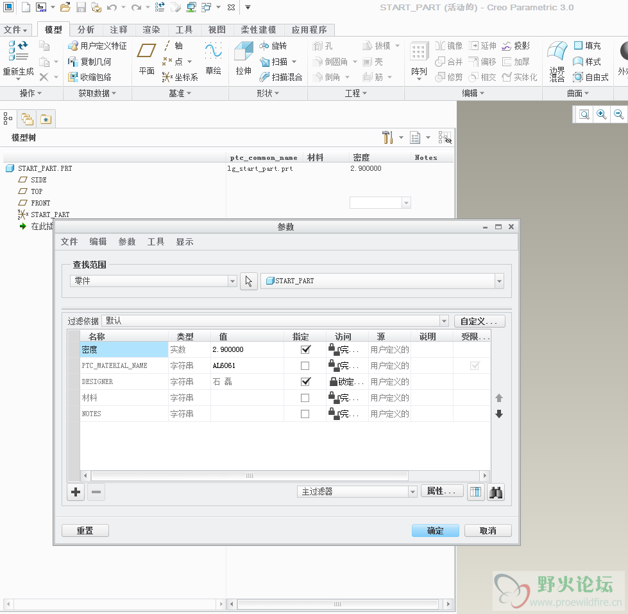Click the Project (投影) tool
The image size is (628, 614).
tap(516, 46)
